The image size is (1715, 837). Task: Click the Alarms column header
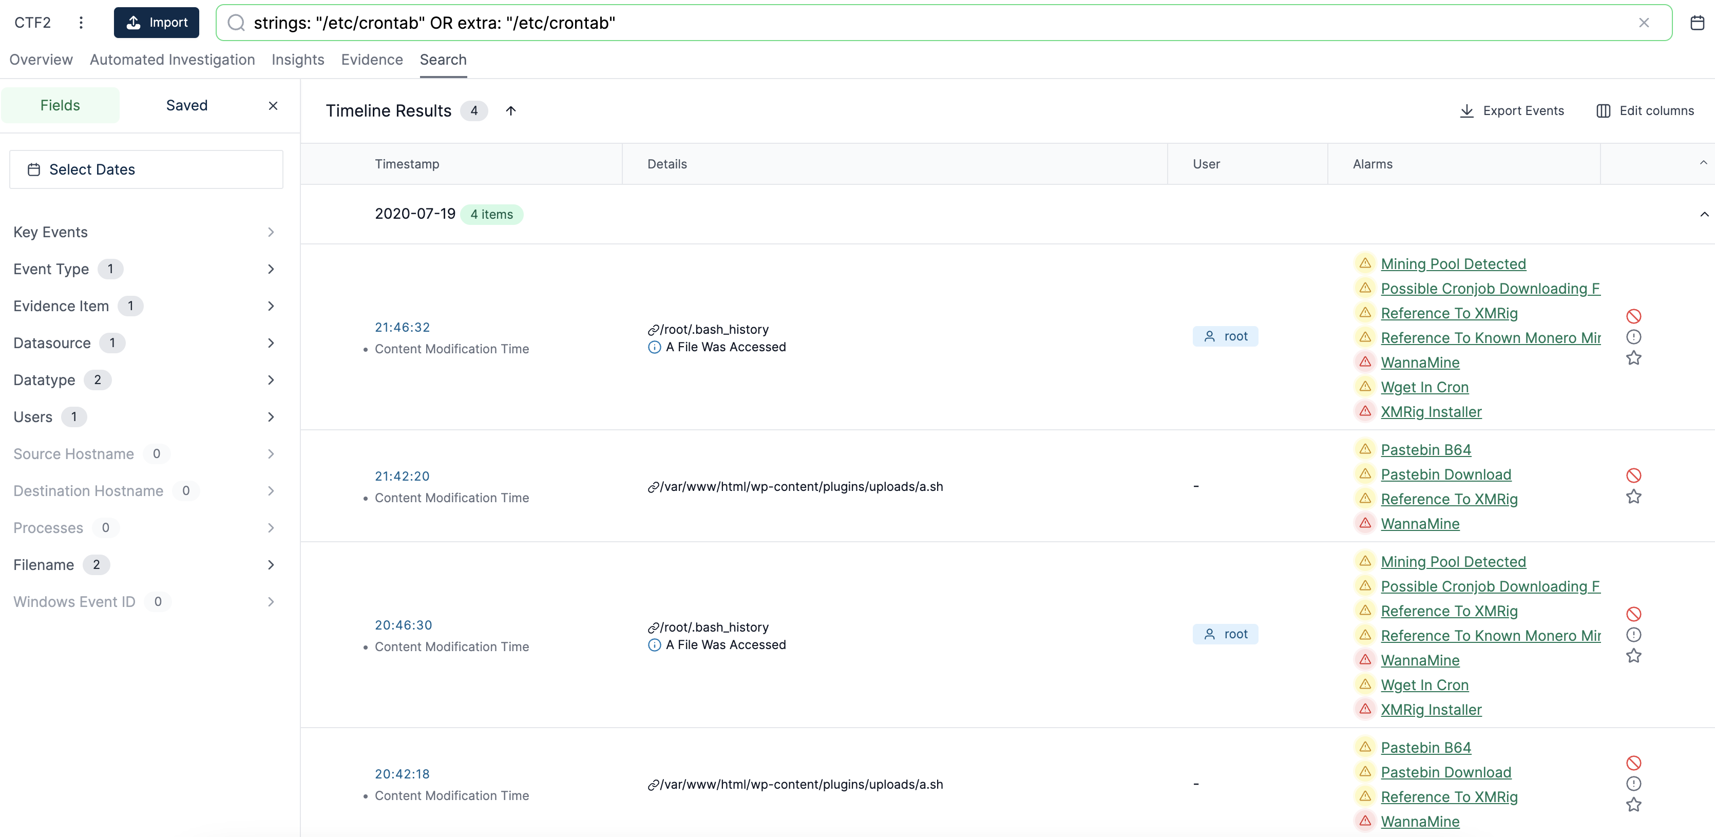1372,164
